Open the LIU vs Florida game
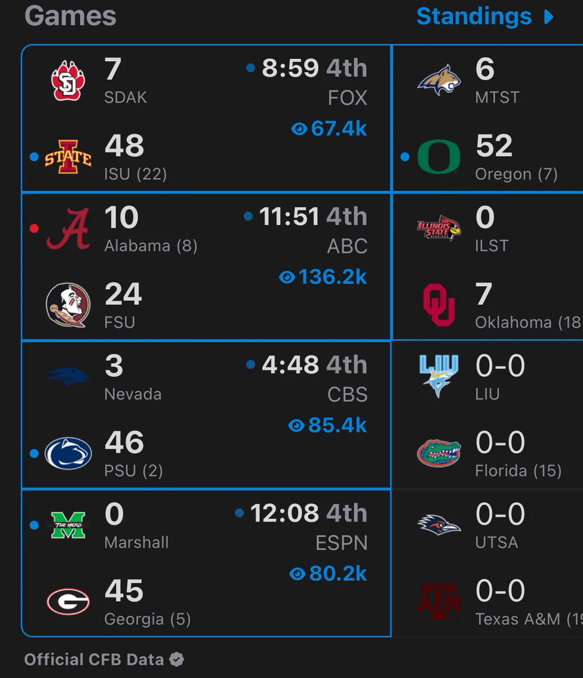This screenshot has width=583, height=678. [488, 415]
